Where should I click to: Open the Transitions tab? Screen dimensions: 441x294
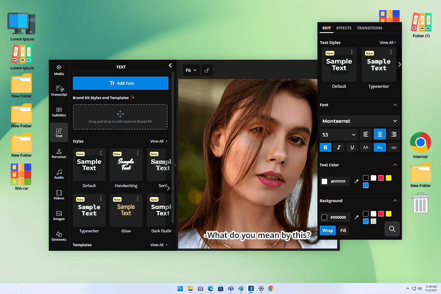pyautogui.click(x=369, y=28)
